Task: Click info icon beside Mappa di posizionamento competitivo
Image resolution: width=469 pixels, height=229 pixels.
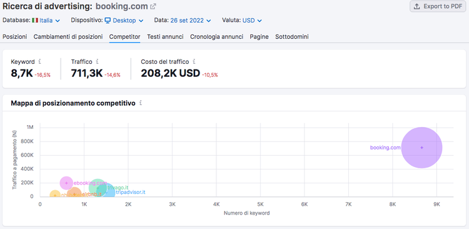Action: (141, 103)
